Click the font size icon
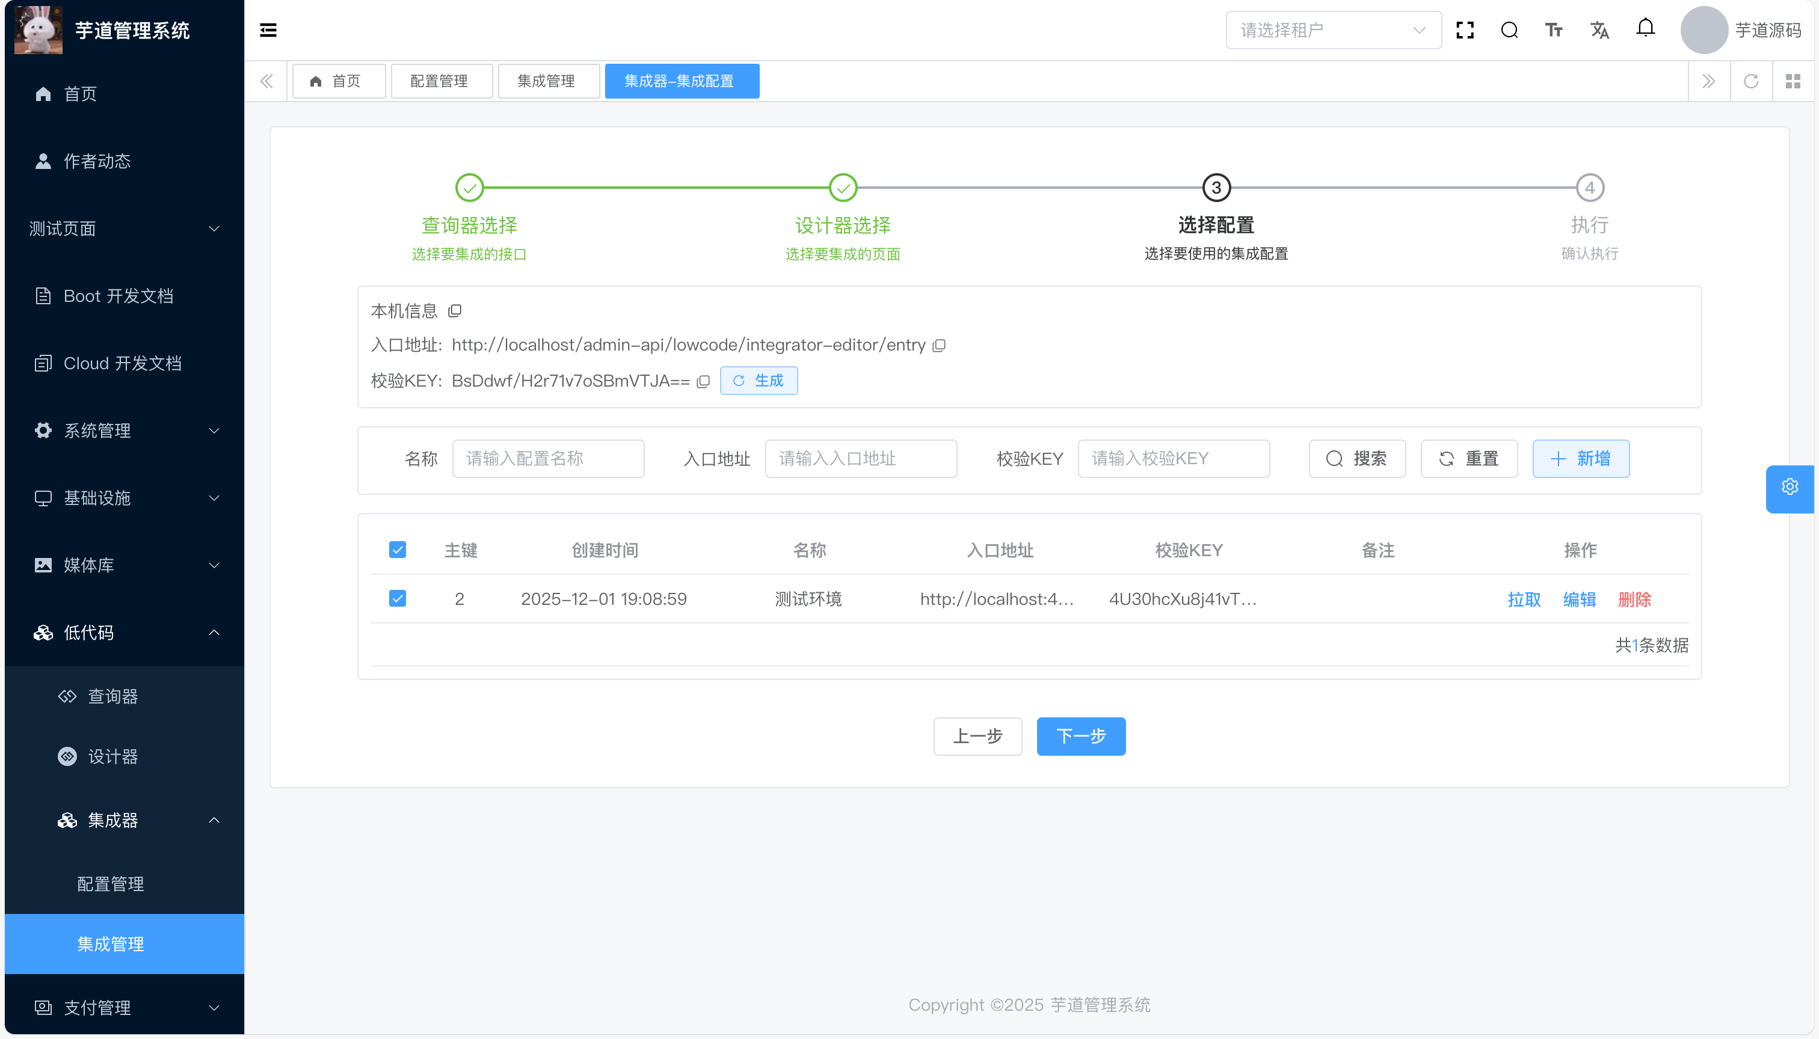Viewport: 1819px width, 1039px height. 1554,30
